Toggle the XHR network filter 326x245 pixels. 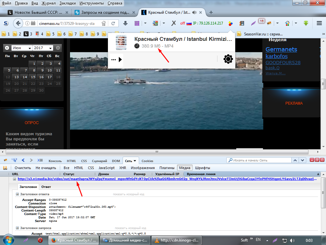[123, 168]
